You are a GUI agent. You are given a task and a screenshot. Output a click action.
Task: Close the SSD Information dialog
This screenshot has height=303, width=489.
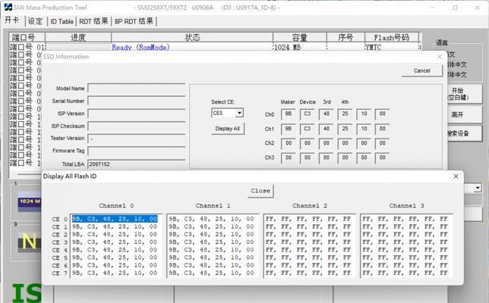pyautogui.click(x=440, y=57)
